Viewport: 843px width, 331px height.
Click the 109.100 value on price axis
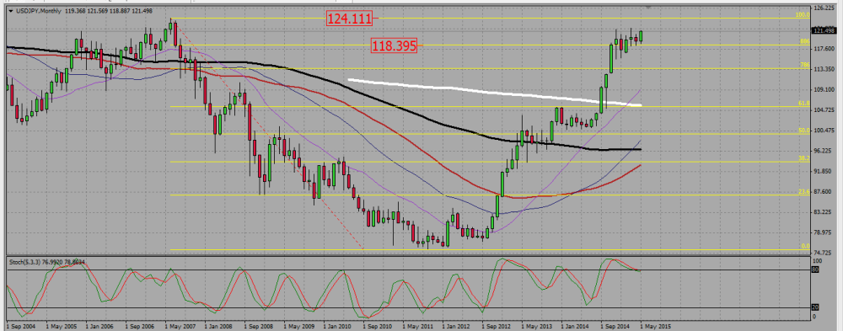tap(824, 90)
